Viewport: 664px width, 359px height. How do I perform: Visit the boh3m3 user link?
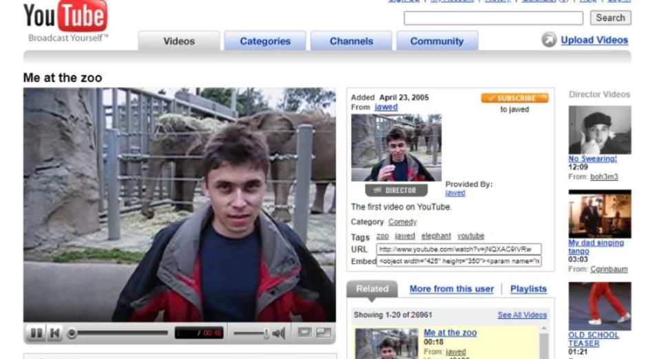click(x=604, y=177)
